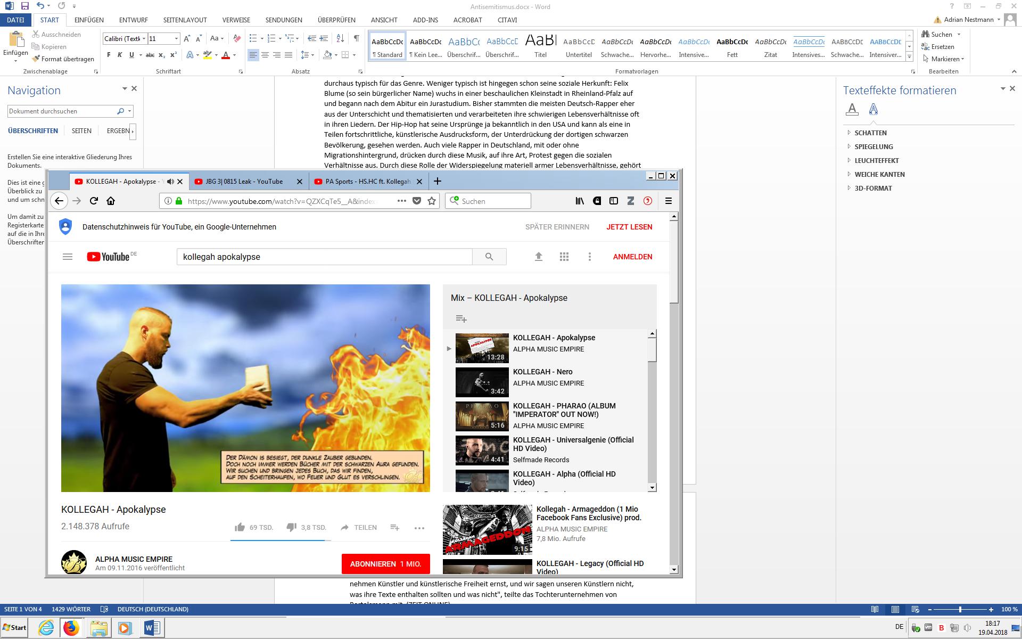Open Firefox library icon
The height and width of the screenshot is (639, 1022).
[x=580, y=201]
